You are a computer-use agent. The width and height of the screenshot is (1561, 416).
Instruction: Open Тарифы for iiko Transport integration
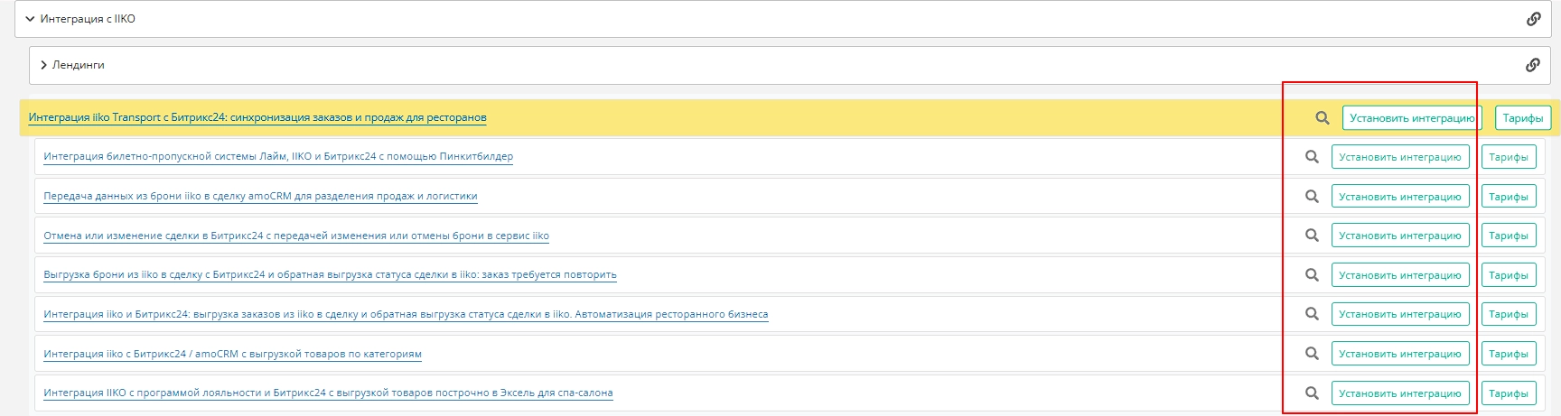coord(1522,118)
